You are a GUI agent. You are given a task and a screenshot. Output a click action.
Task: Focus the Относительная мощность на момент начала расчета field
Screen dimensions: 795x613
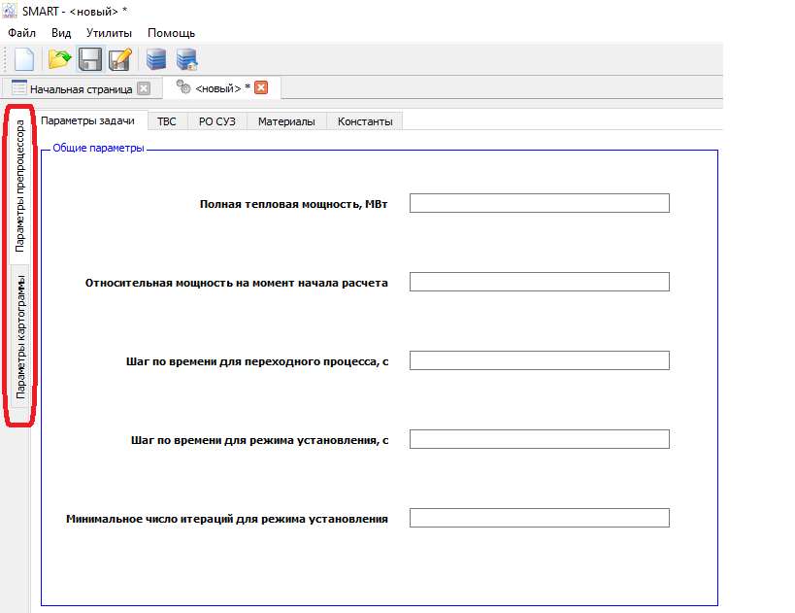click(x=540, y=282)
